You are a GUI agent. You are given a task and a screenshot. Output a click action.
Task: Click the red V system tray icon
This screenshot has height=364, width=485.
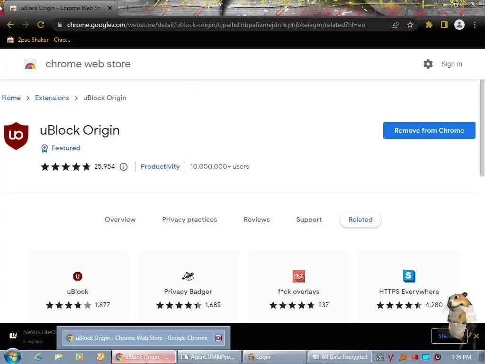391,357
